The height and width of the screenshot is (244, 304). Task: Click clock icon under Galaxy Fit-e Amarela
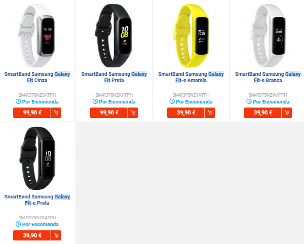point(172,101)
